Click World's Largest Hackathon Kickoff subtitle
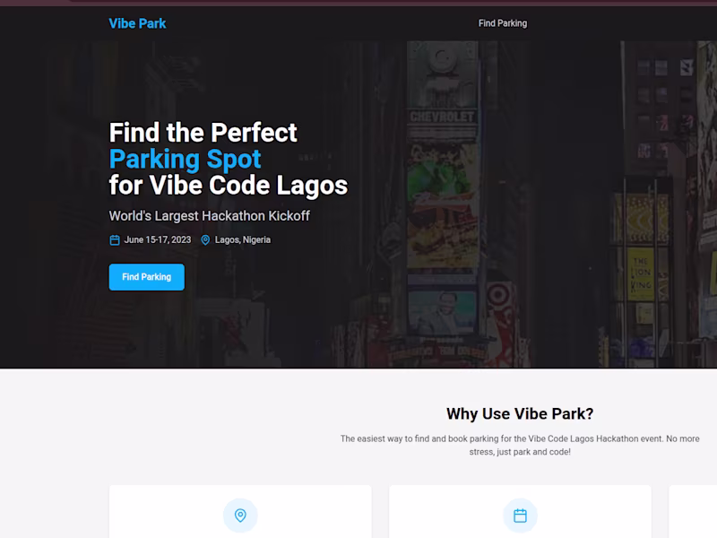Viewport: 717px width, 538px height. pos(210,215)
